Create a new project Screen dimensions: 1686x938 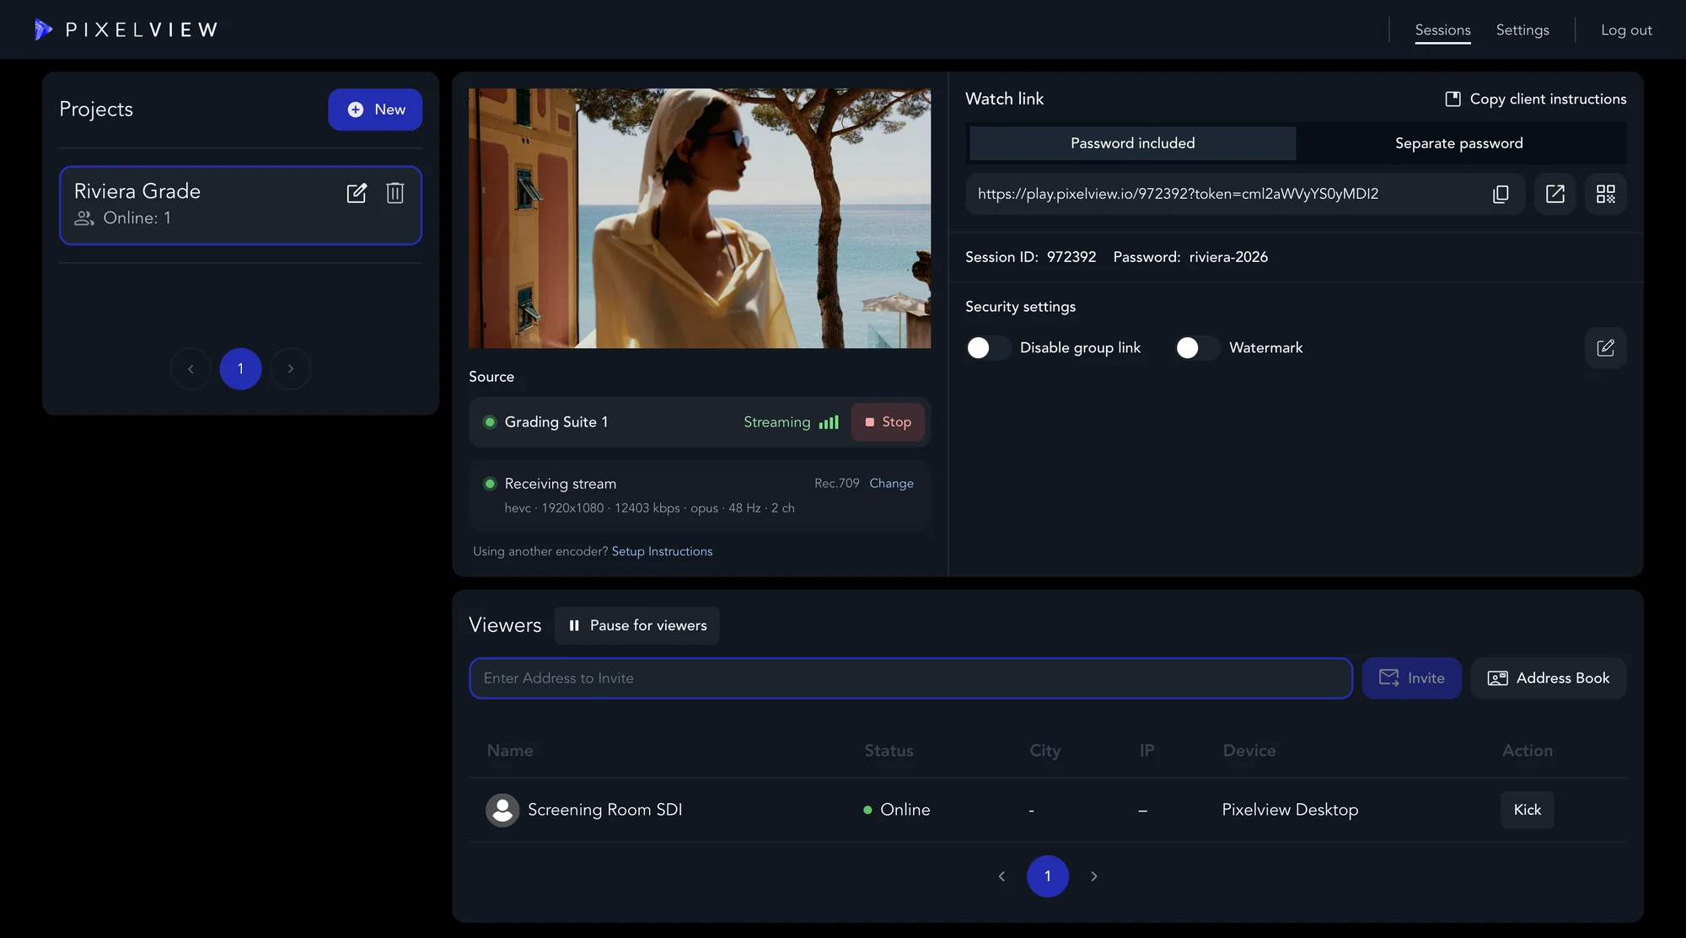point(375,110)
